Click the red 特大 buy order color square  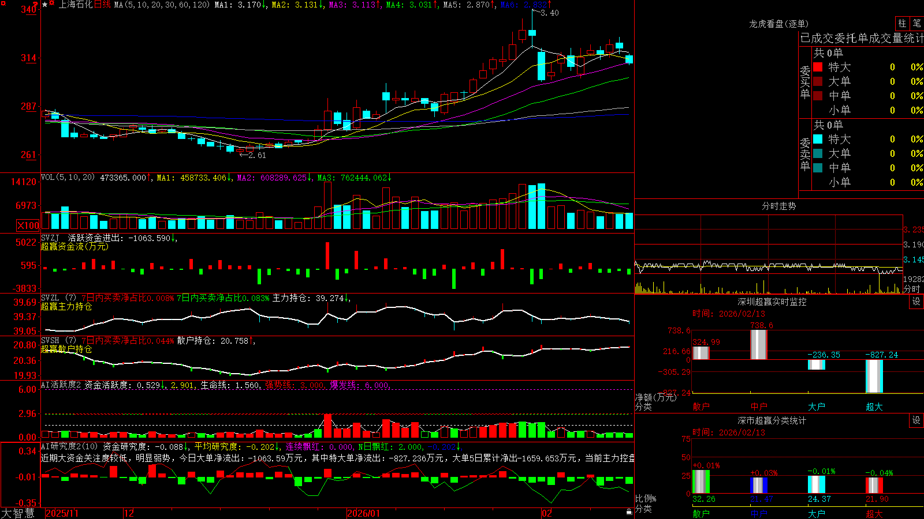[x=818, y=67]
